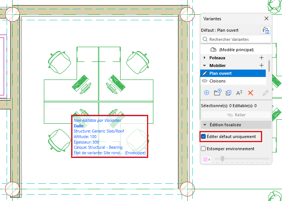Close the Variantes panel
This screenshot has height=201, width=282.
click(x=267, y=18)
